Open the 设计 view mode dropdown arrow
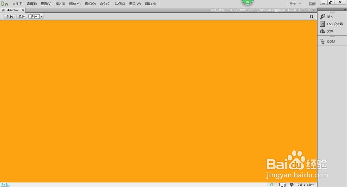 point(42,16)
